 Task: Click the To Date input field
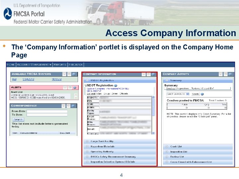(x=47, y=115)
